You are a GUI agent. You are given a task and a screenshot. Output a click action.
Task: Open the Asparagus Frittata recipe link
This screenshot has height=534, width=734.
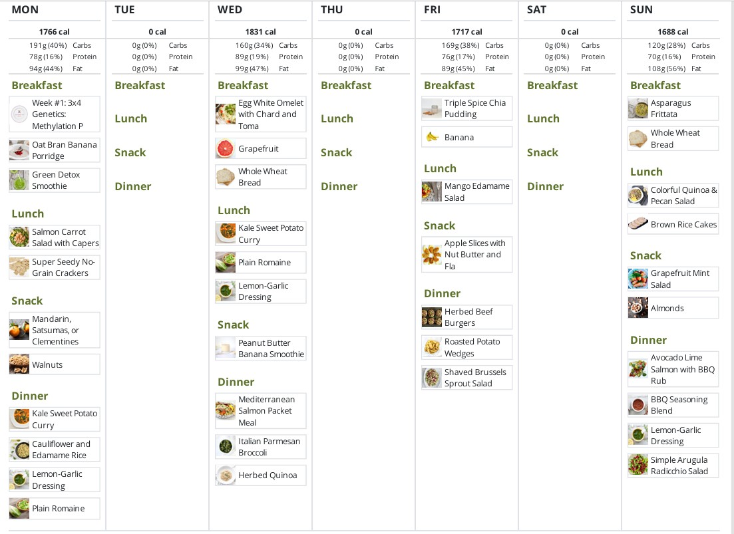coord(671,108)
